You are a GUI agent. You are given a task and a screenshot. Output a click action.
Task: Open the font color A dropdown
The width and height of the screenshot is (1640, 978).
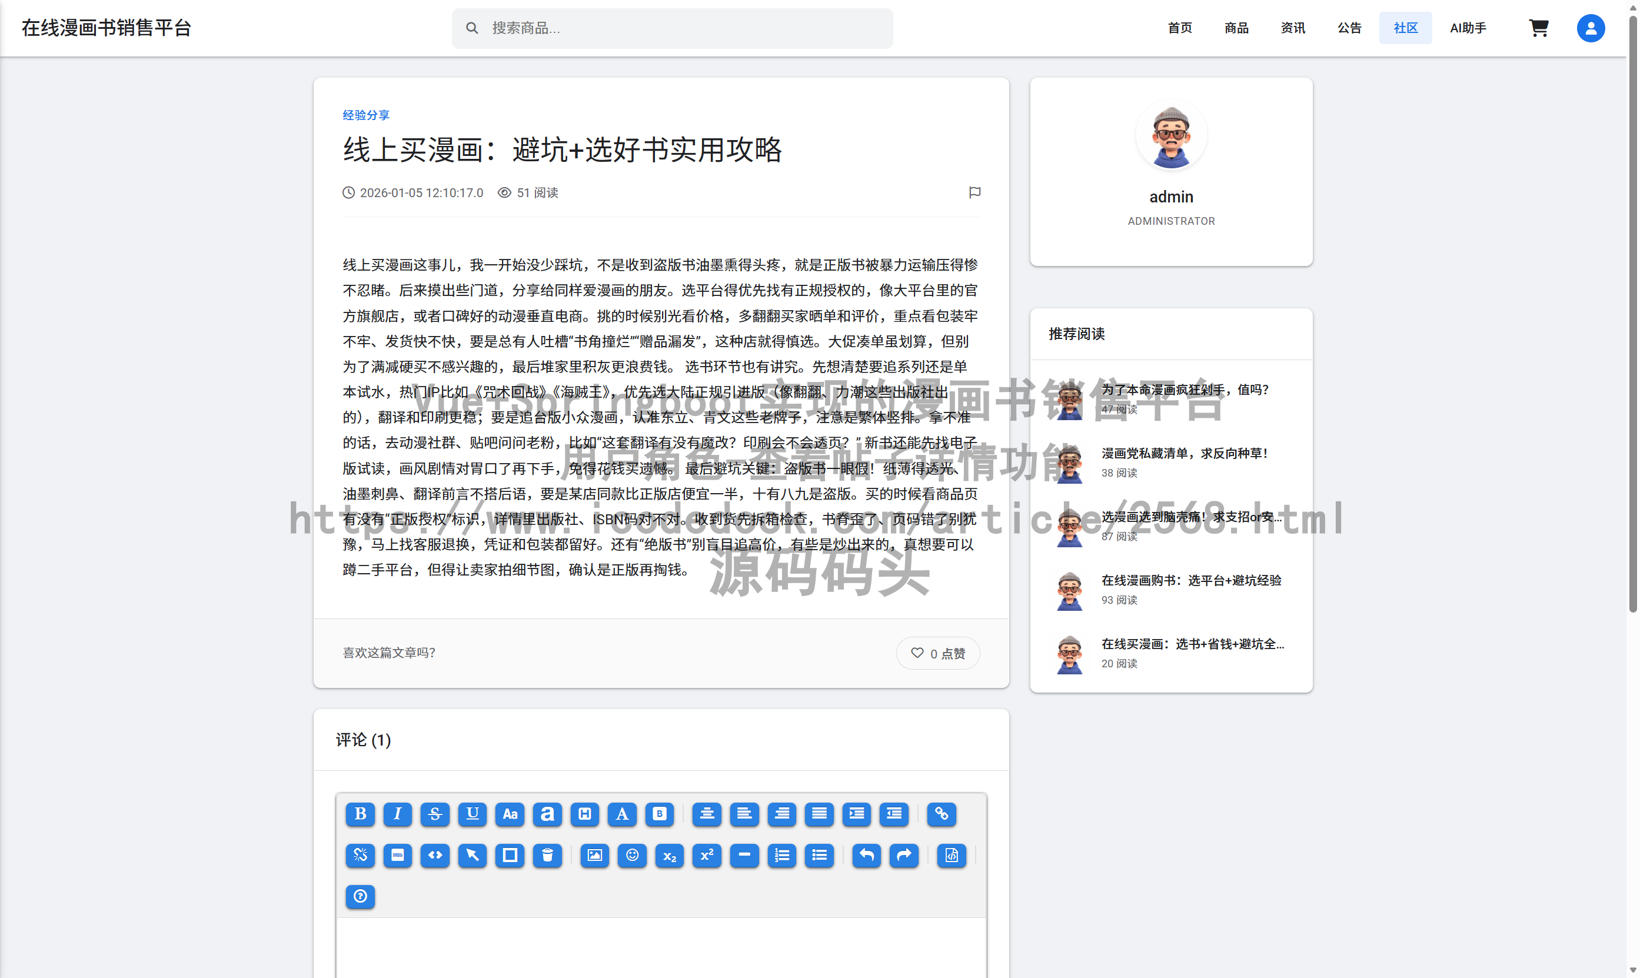point(622,814)
